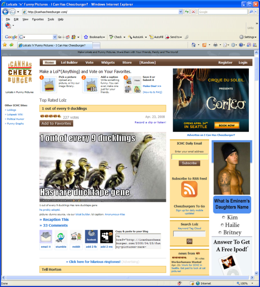Click the search magnifier beside the Google box
The height and width of the screenshot is (287, 260).
point(251,12)
